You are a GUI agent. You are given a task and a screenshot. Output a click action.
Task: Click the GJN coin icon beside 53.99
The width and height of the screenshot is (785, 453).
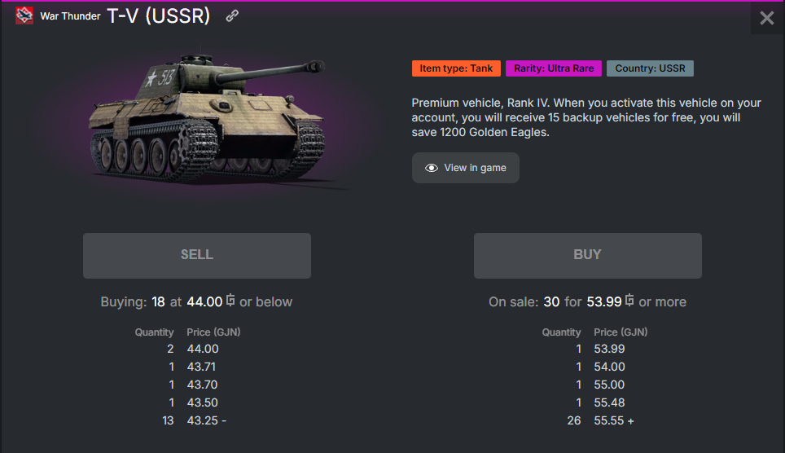coord(629,300)
